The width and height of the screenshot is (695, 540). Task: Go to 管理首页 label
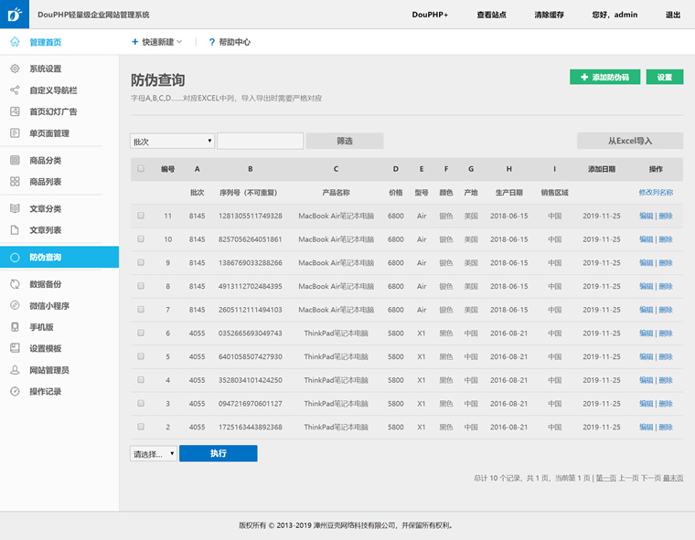click(x=45, y=42)
